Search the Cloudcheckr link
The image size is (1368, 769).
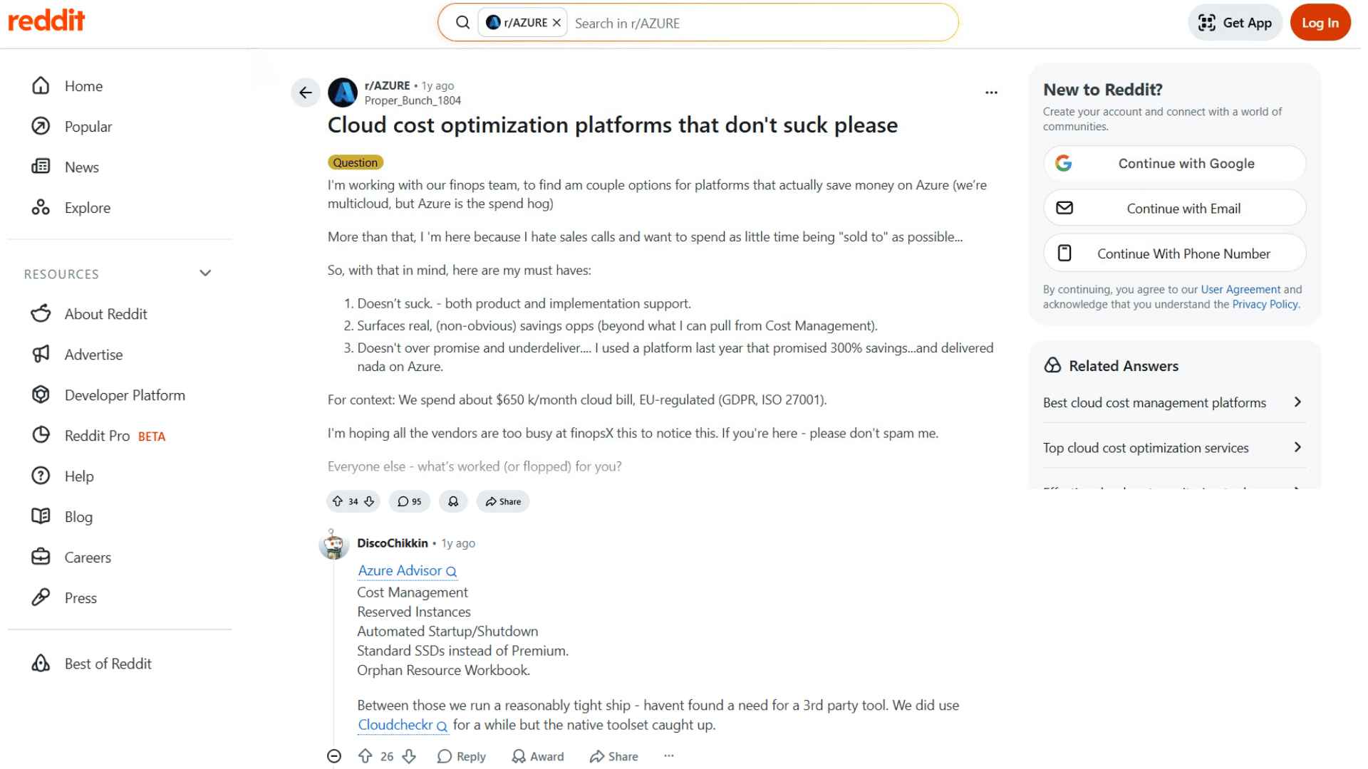point(403,726)
